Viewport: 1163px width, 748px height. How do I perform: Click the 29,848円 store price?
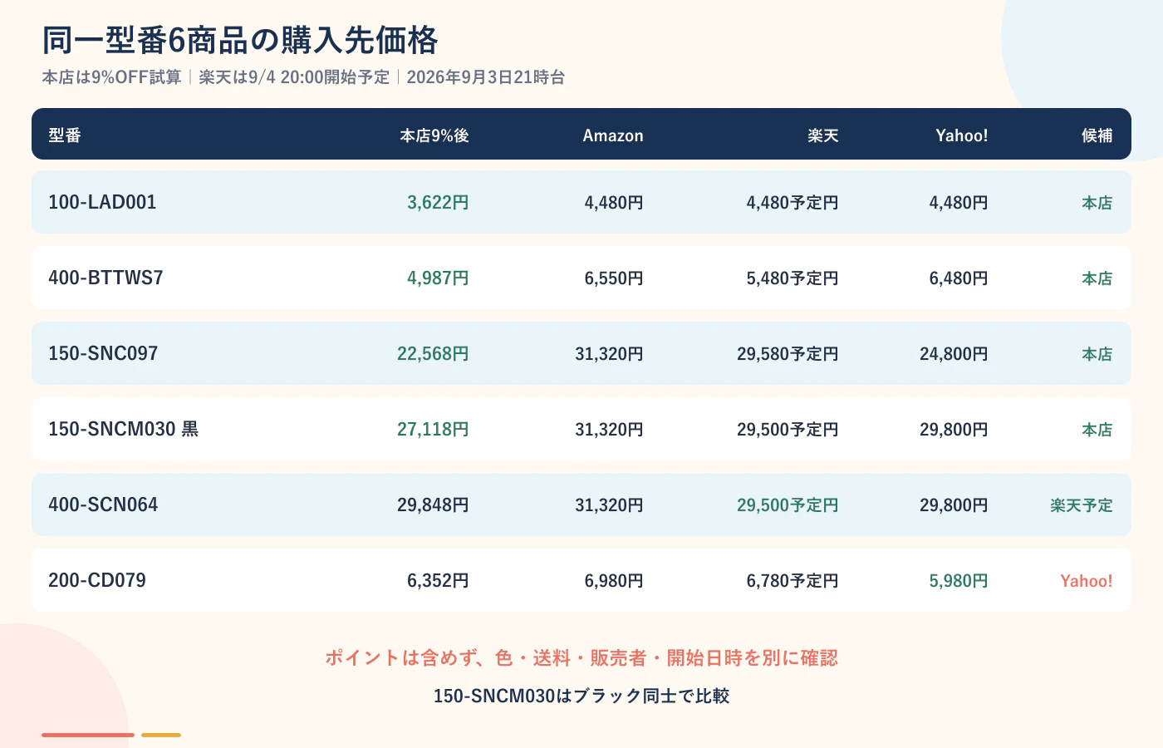pyautogui.click(x=433, y=505)
